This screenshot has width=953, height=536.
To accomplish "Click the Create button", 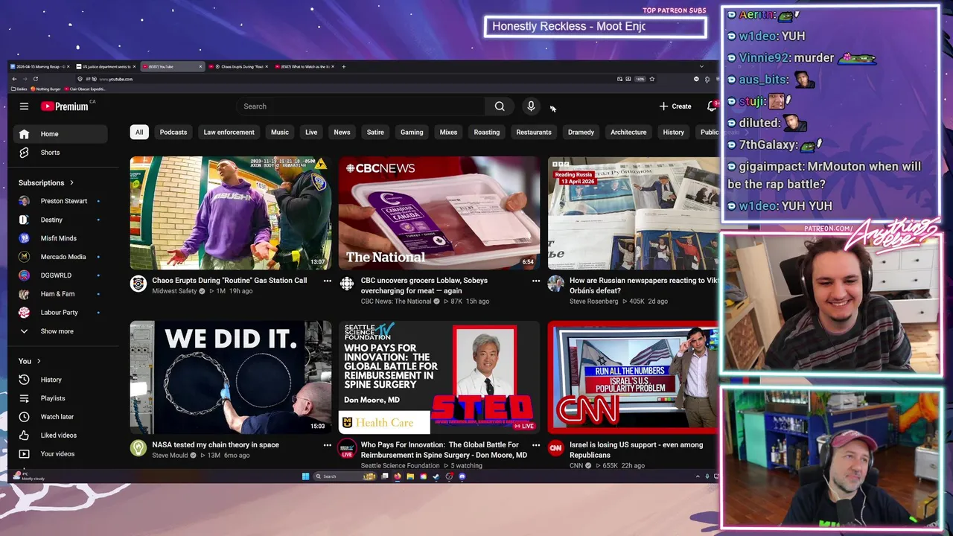I will (x=675, y=106).
